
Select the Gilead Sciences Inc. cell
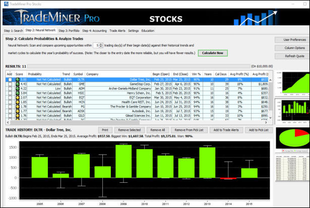118,116
